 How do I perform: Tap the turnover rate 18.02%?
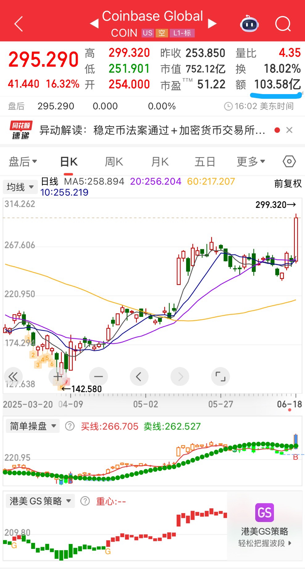(x=282, y=69)
